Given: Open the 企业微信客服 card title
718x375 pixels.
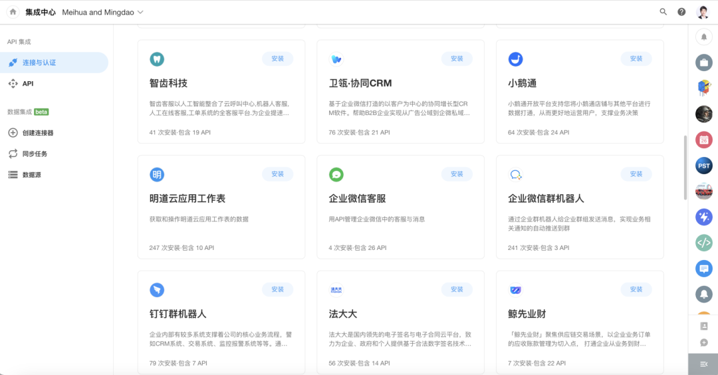Looking at the screenshot, I should coord(357,199).
